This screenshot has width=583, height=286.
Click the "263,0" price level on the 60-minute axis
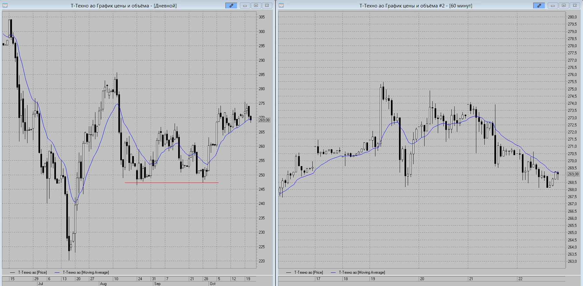pos(572,261)
